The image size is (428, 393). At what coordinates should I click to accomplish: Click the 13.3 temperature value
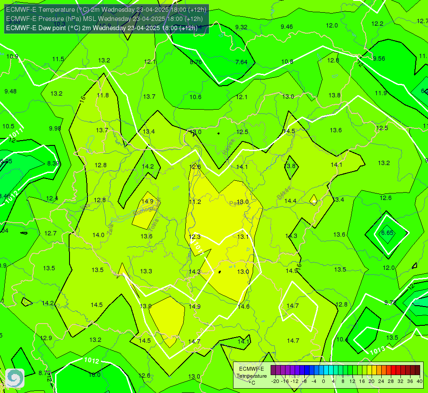tap(146, 271)
